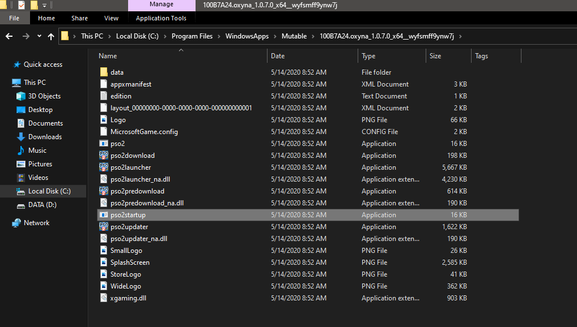
Task: Expand the chevron after This PC in breadcrumb
Action: coord(109,36)
